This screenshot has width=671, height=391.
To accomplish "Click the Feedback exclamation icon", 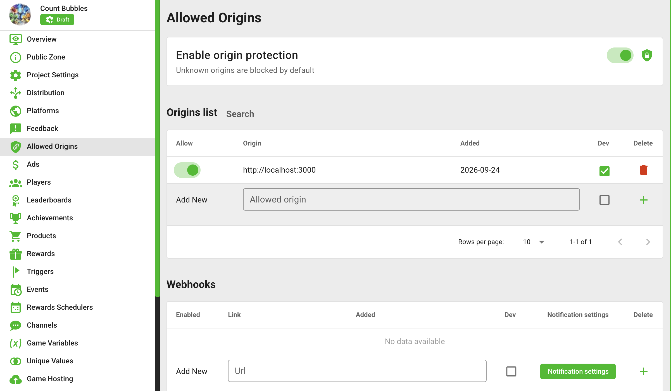I will click(x=16, y=129).
